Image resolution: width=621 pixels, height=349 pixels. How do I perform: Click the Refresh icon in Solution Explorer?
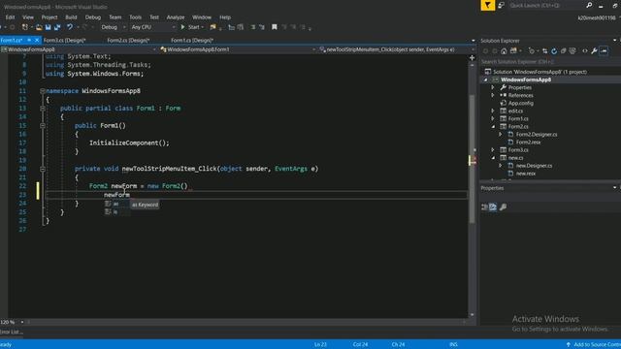point(554,51)
